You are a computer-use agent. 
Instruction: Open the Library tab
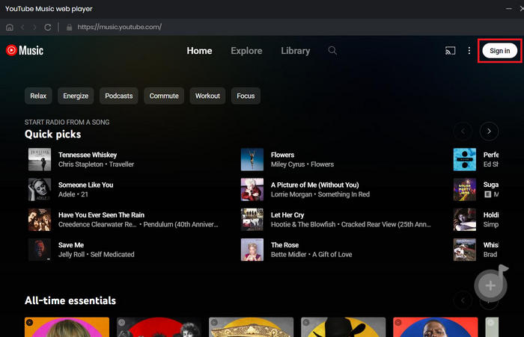click(x=296, y=51)
